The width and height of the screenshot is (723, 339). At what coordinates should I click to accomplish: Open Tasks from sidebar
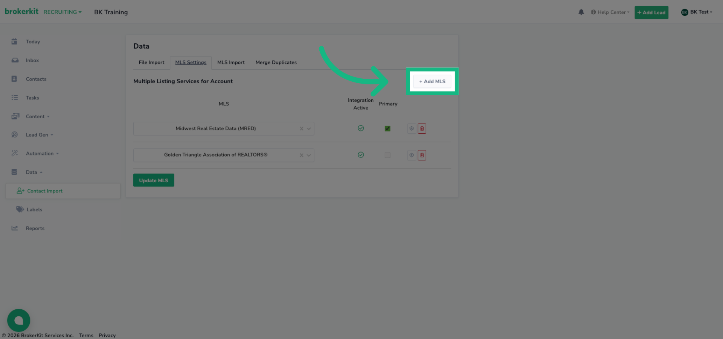click(x=32, y=98)
